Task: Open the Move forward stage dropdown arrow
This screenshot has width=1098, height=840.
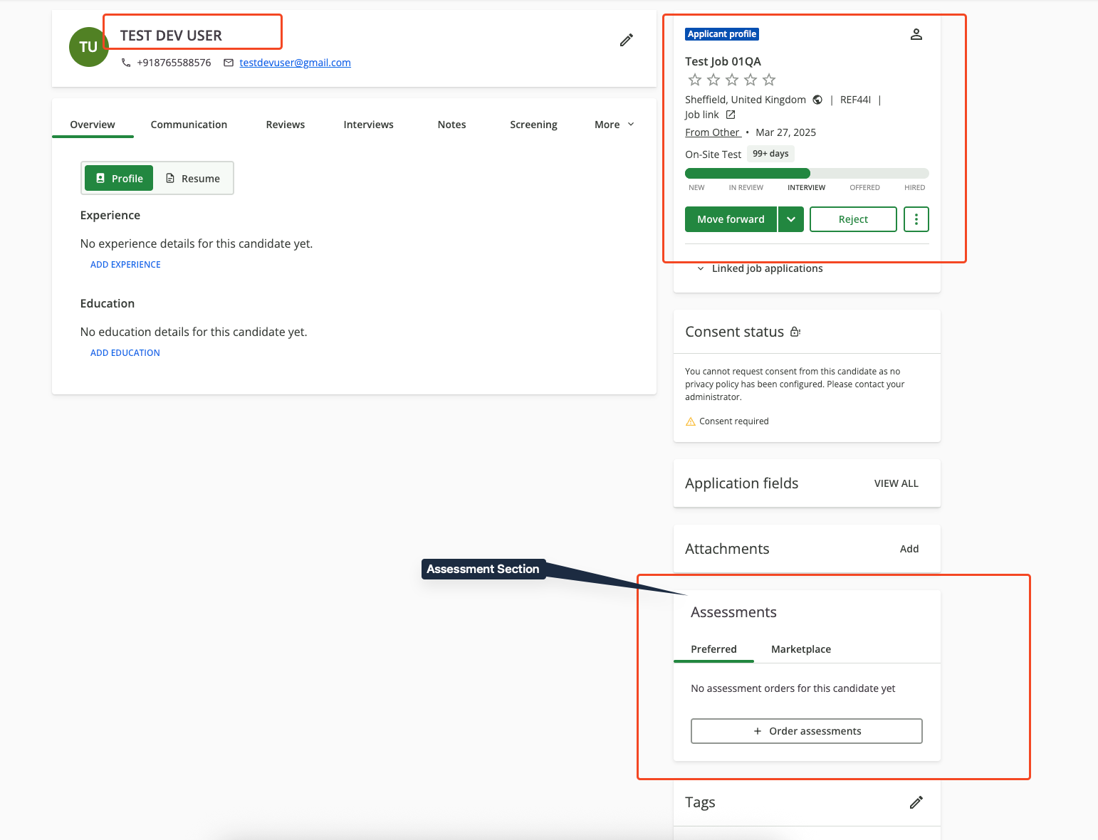Action: (790, 219)
